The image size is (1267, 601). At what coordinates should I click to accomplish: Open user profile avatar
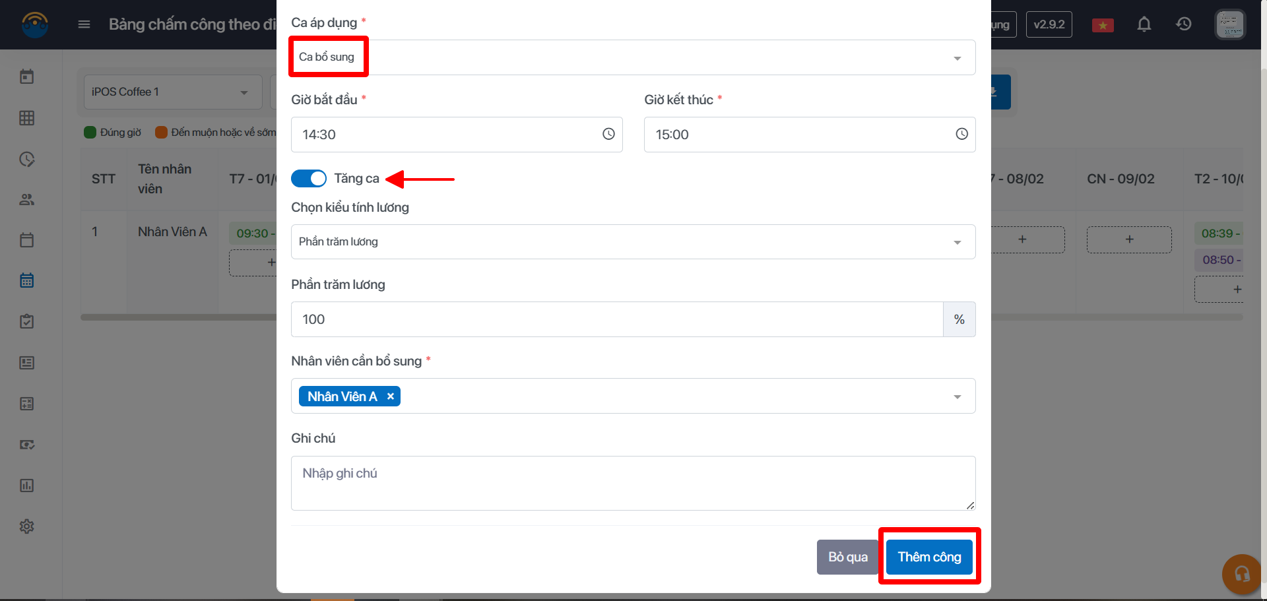coord(1229,24)
